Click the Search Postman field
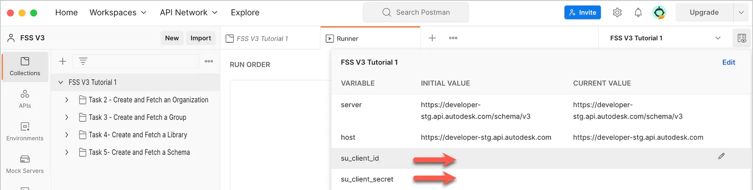Viewport: 753px width, 190px height. (416, 13)
